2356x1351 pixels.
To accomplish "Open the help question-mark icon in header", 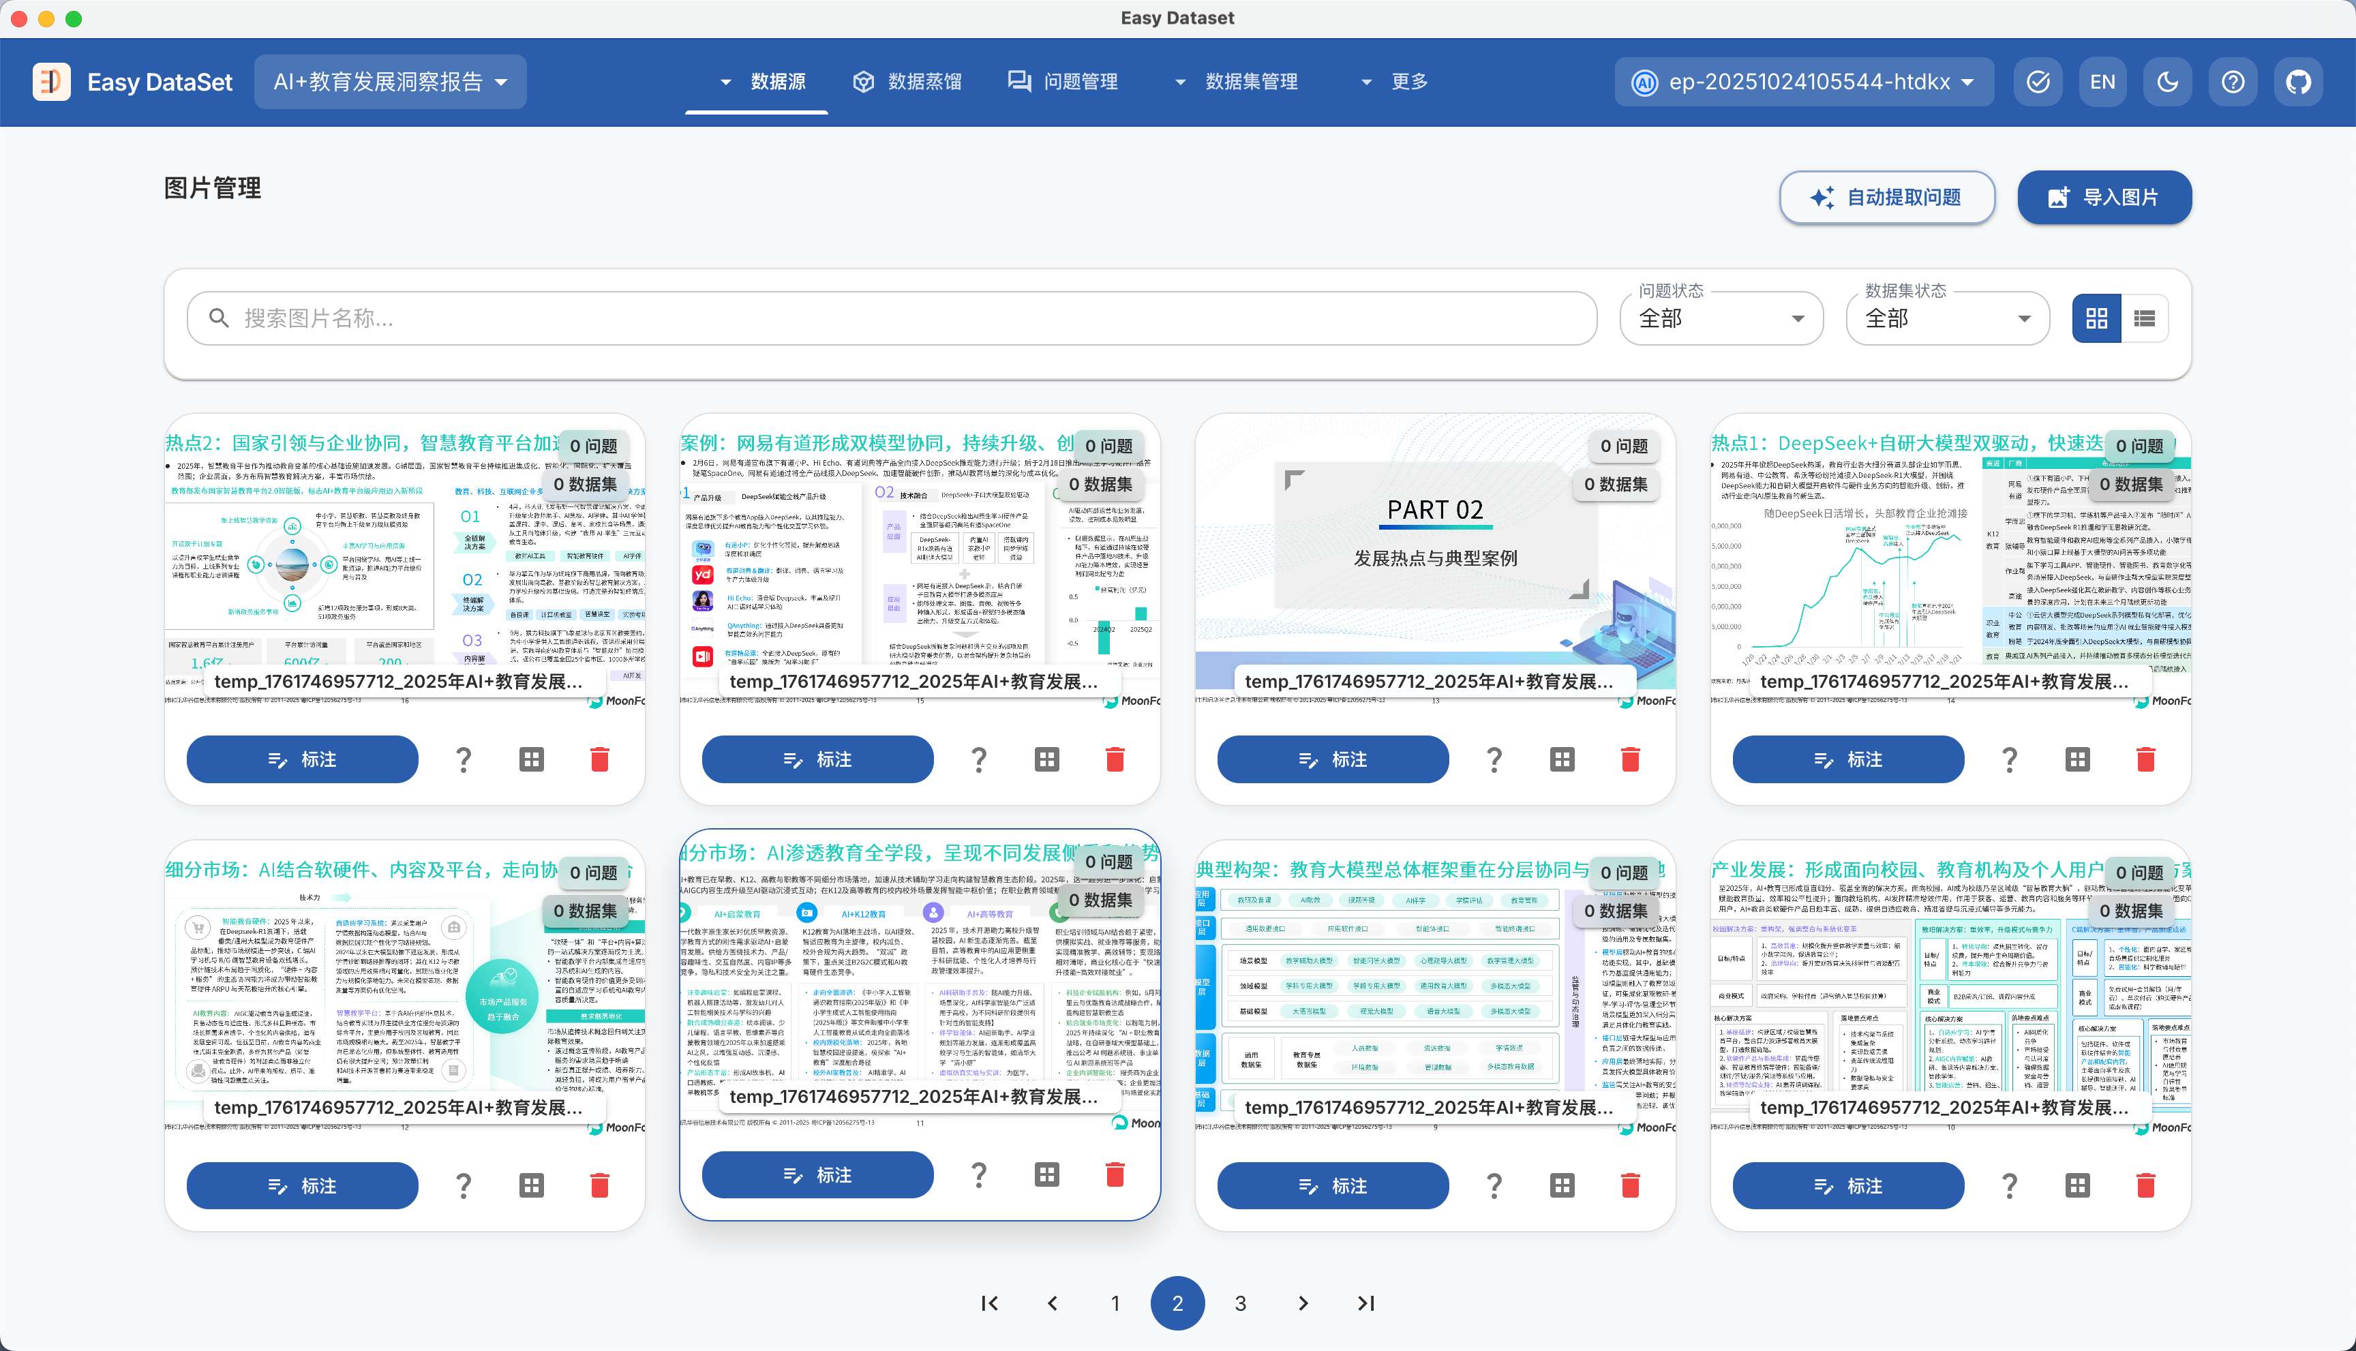I will pyautogui.click(x=2233, y=82).
